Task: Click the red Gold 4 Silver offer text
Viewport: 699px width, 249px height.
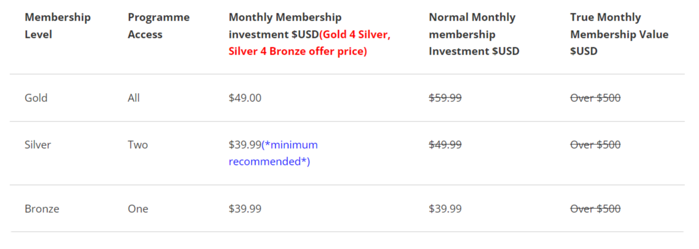Action: click(x=310, y=43)
